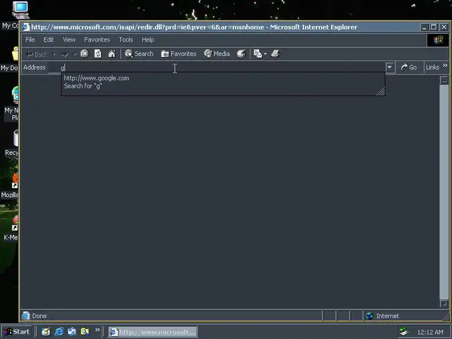Select the microsoft.com taskbar window button
Screen dimensions: 452x339
[153, 332]
